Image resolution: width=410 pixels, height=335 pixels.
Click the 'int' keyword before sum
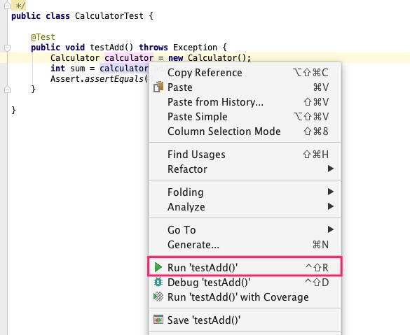point(57,68)
